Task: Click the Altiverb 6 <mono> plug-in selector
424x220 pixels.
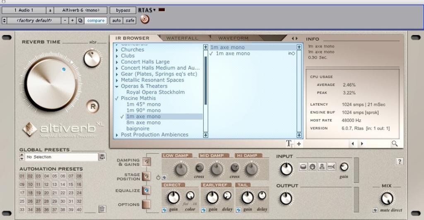Action: (x=81, y=10)
